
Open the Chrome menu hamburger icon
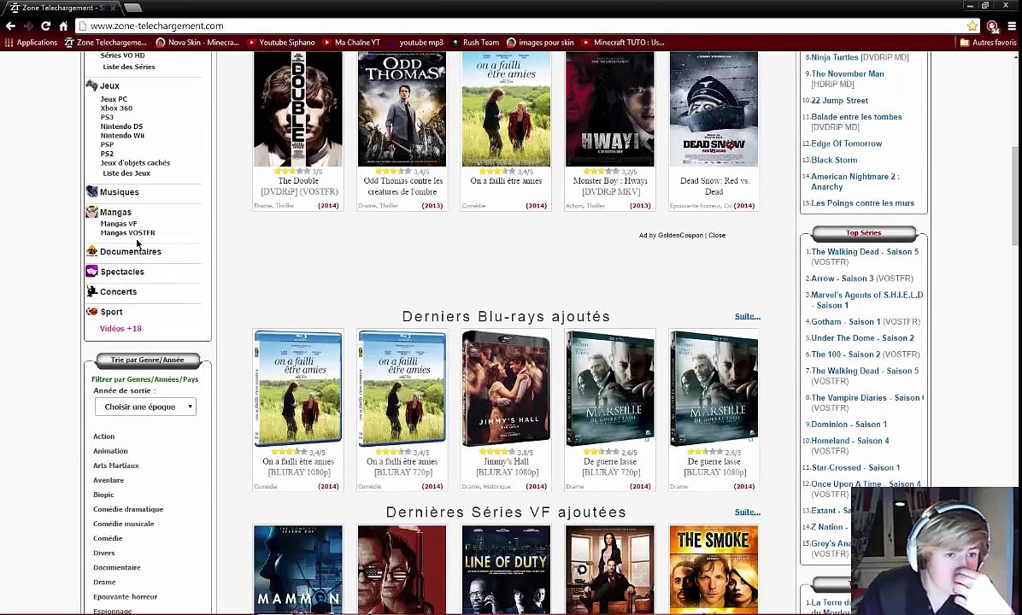(x=1012, y=26)
